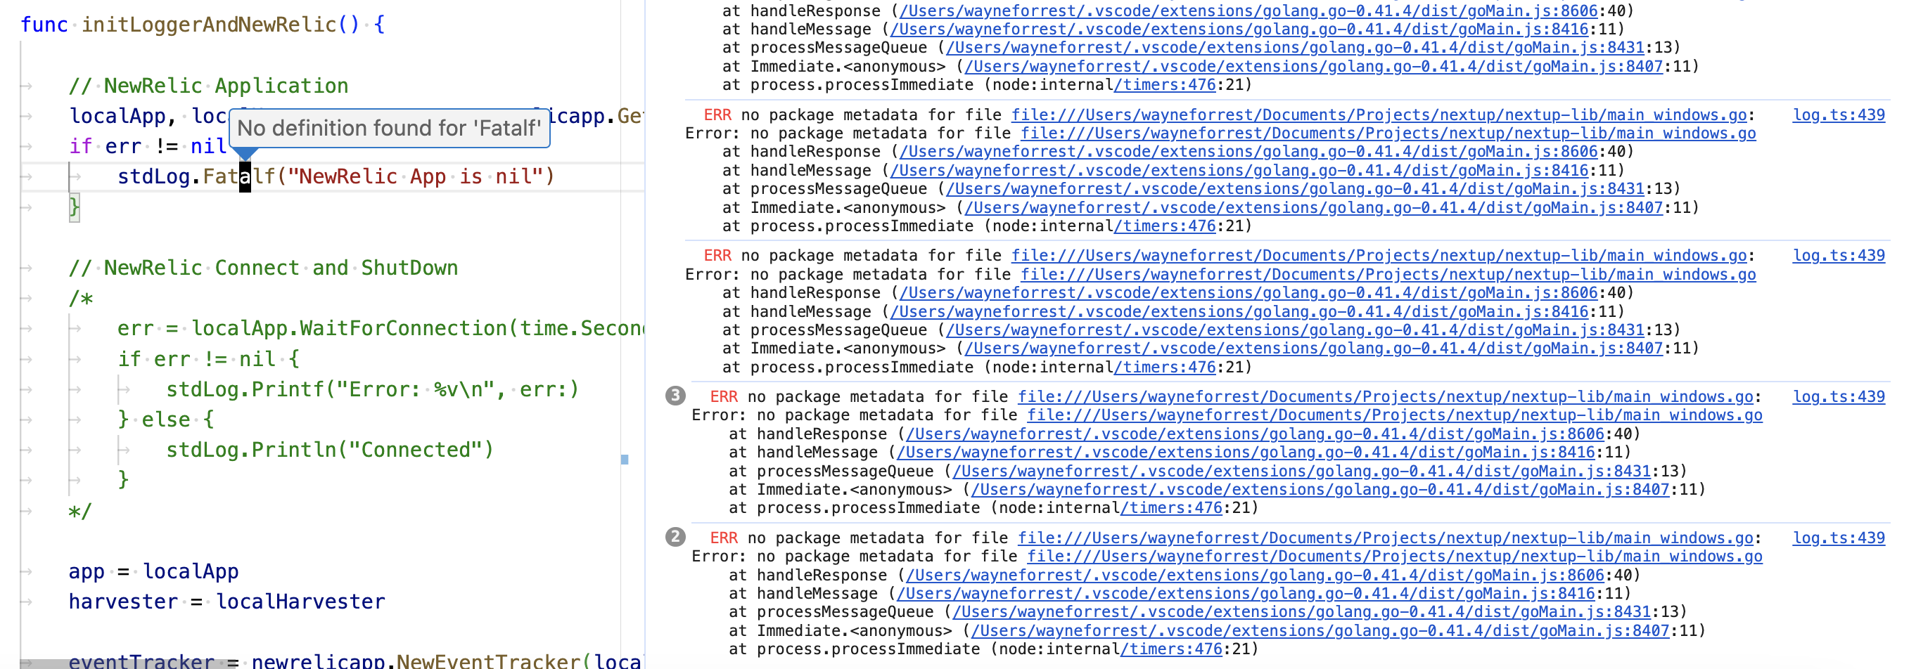Open main_windows.go link on badge 3 'Error:' line

click(1395, 415)
